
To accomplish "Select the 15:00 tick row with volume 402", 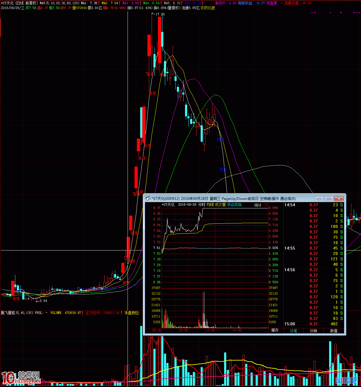I will [314, 324].
